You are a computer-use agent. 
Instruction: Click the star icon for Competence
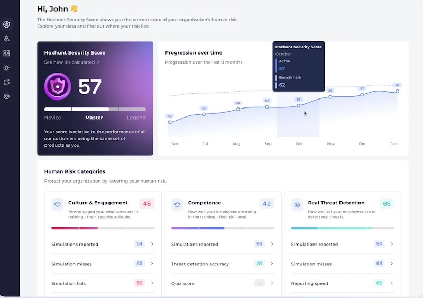click(x=177, y=204)
